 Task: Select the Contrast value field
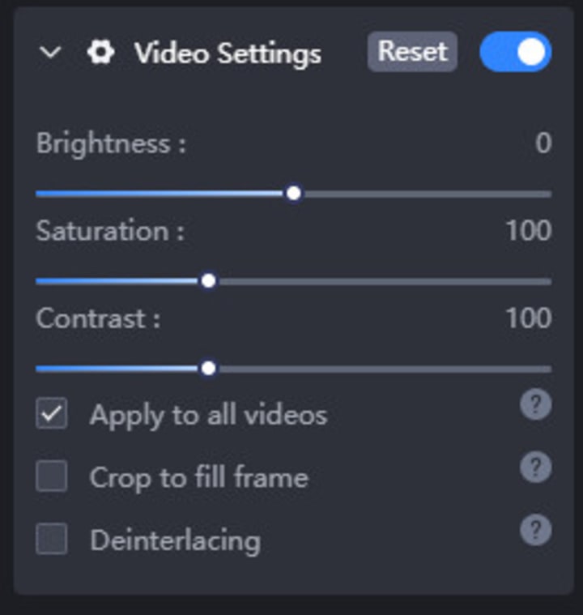[x=528, y=318]
